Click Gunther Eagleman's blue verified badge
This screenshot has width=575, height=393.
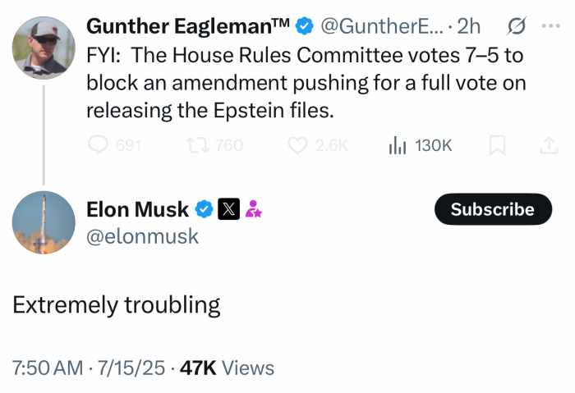coord(305,26)
